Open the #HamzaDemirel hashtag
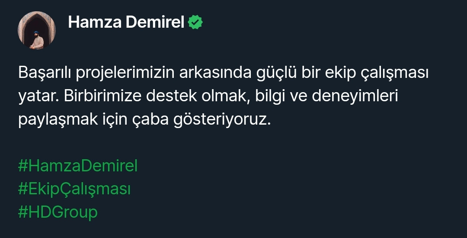This screenshot has height=238, width=467. click(78, 166)
